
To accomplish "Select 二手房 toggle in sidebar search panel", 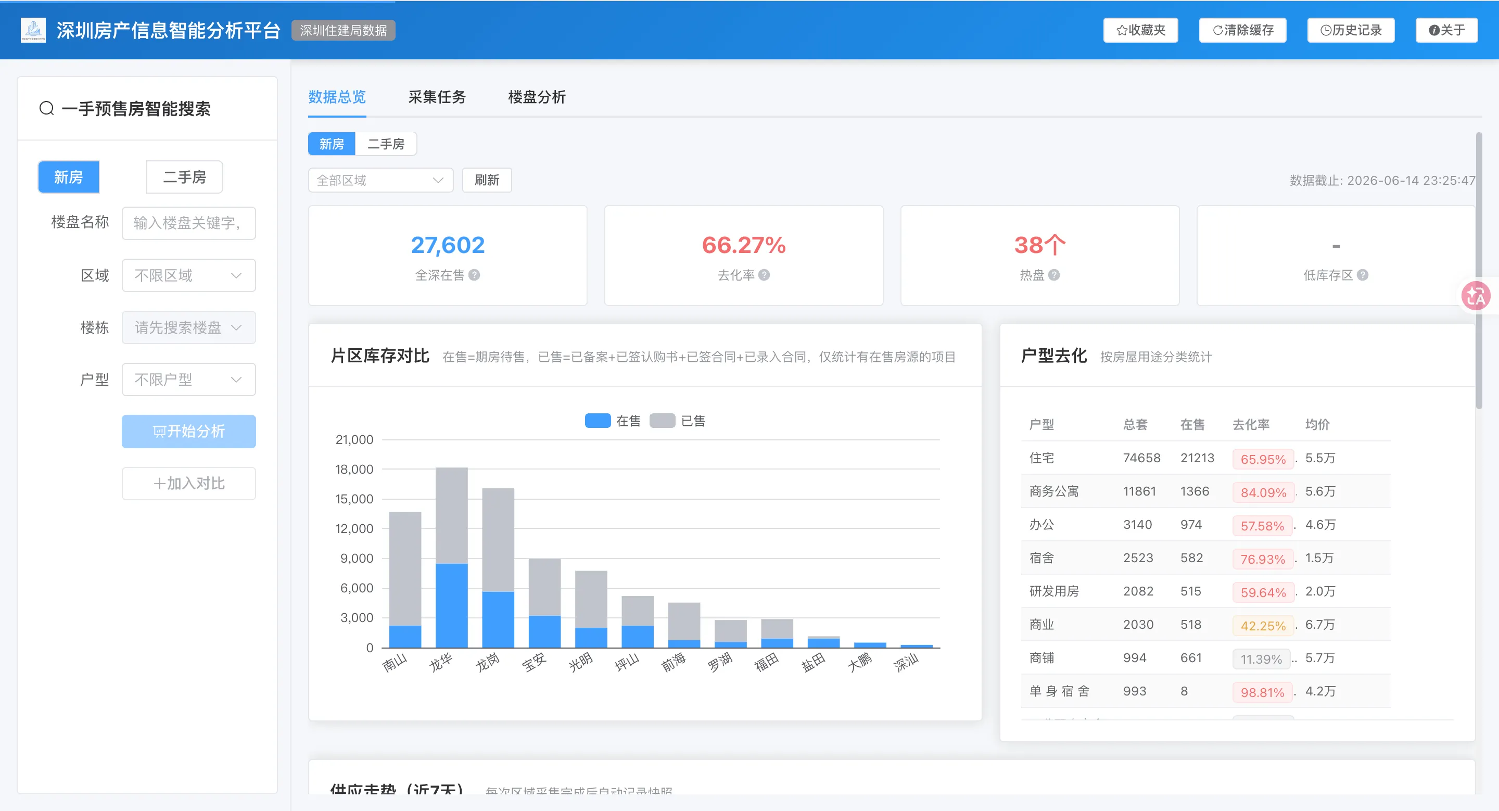I will click(184, 177).
